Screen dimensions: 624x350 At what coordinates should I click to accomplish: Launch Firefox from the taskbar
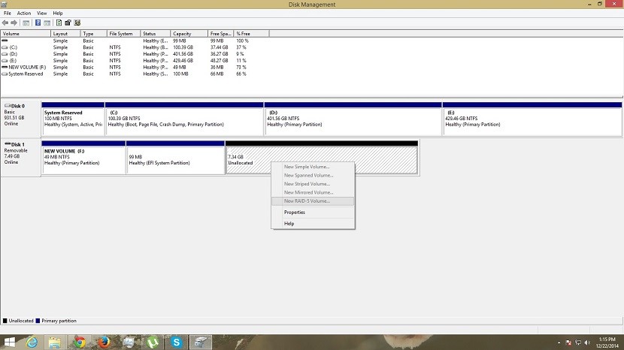coord(104,342)
